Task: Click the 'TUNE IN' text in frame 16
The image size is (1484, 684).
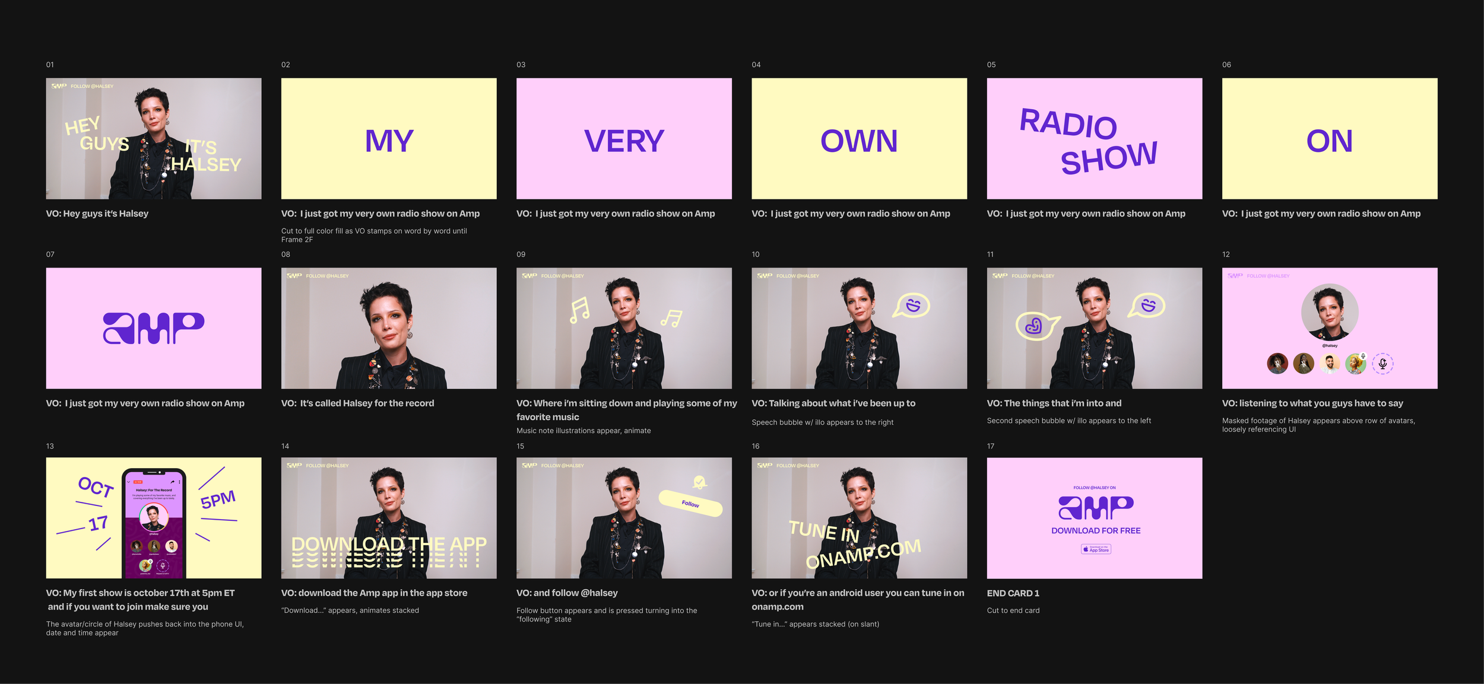Action: (824, 531)
